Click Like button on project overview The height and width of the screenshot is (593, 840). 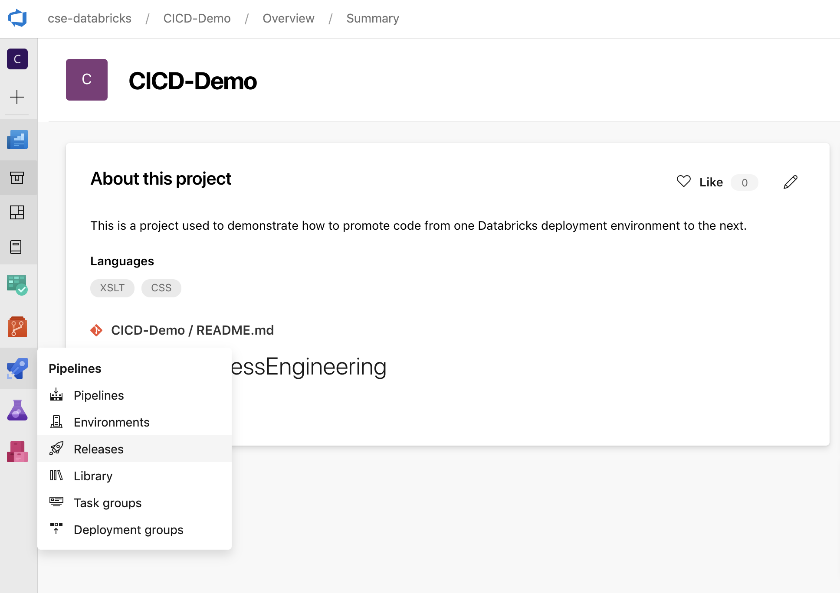[699, 182]
